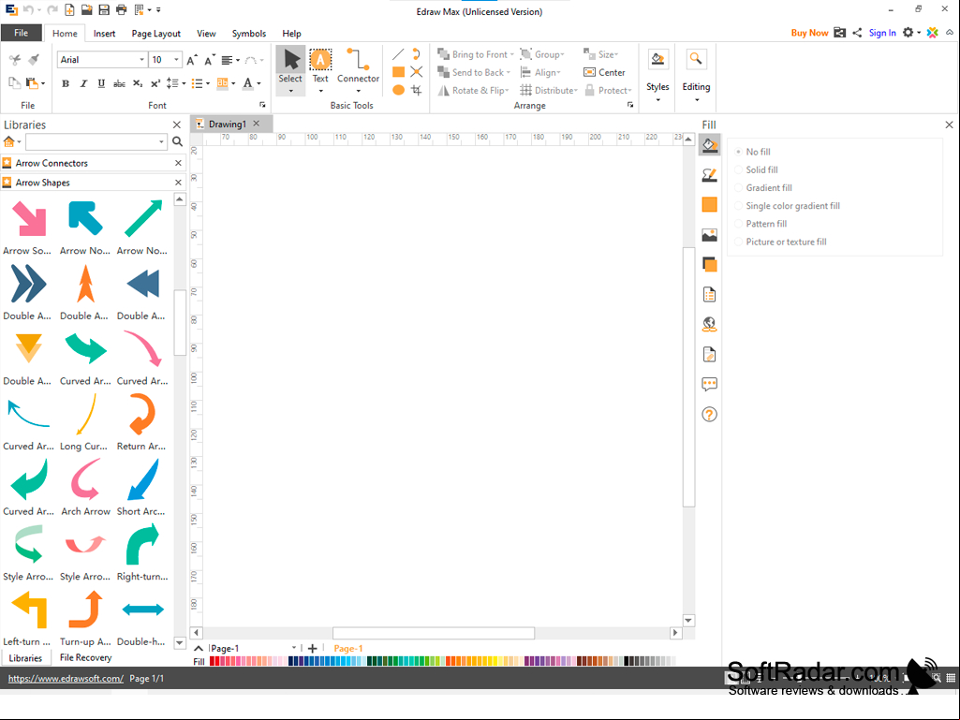Open the Editing search tool
This screenshot has width=960, height=720.
tap(696, 59)
